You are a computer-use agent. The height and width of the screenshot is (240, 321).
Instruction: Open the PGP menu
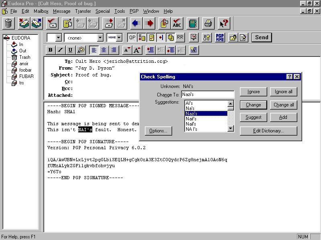coord(134,11)
